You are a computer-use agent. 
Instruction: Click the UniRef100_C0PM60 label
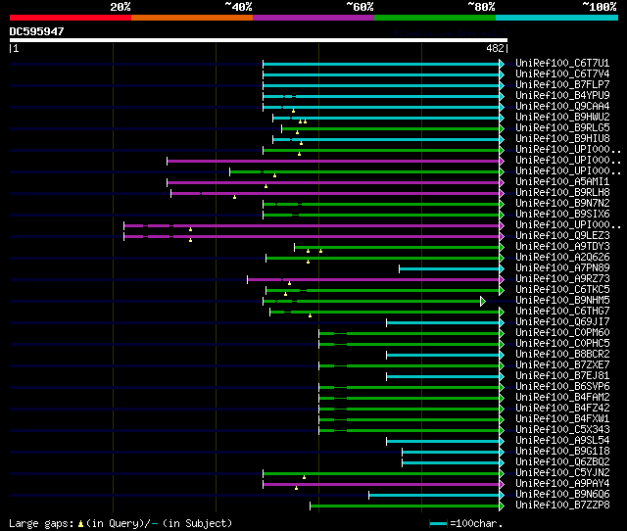(x=562, y=333)
